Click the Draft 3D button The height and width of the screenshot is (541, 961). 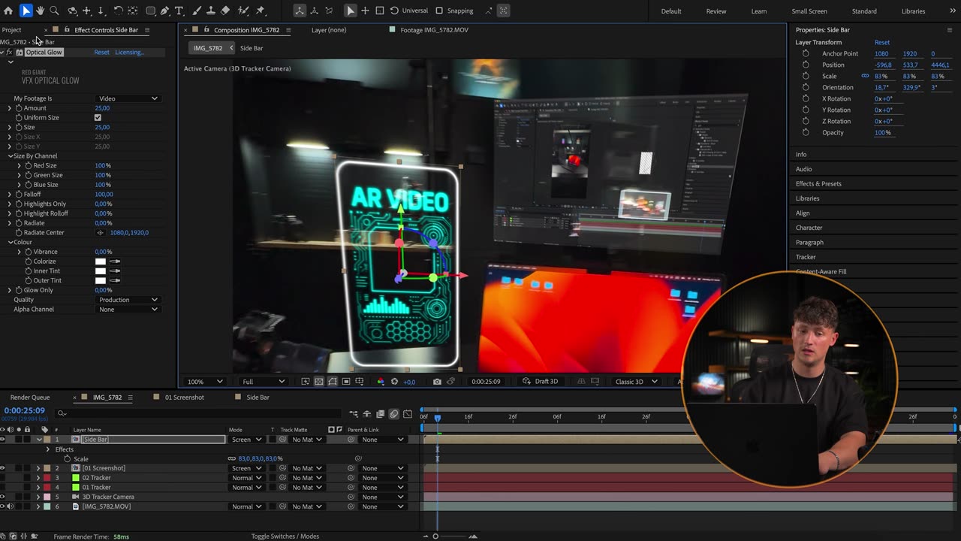(541, 382)
